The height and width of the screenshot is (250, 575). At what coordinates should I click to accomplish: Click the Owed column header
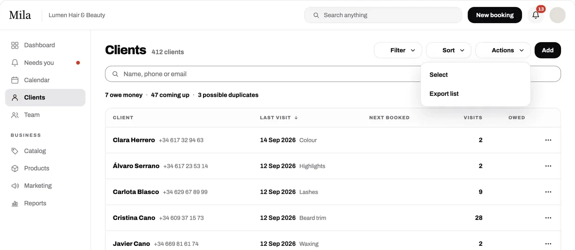pyautogui.click(x=516, y=118)
